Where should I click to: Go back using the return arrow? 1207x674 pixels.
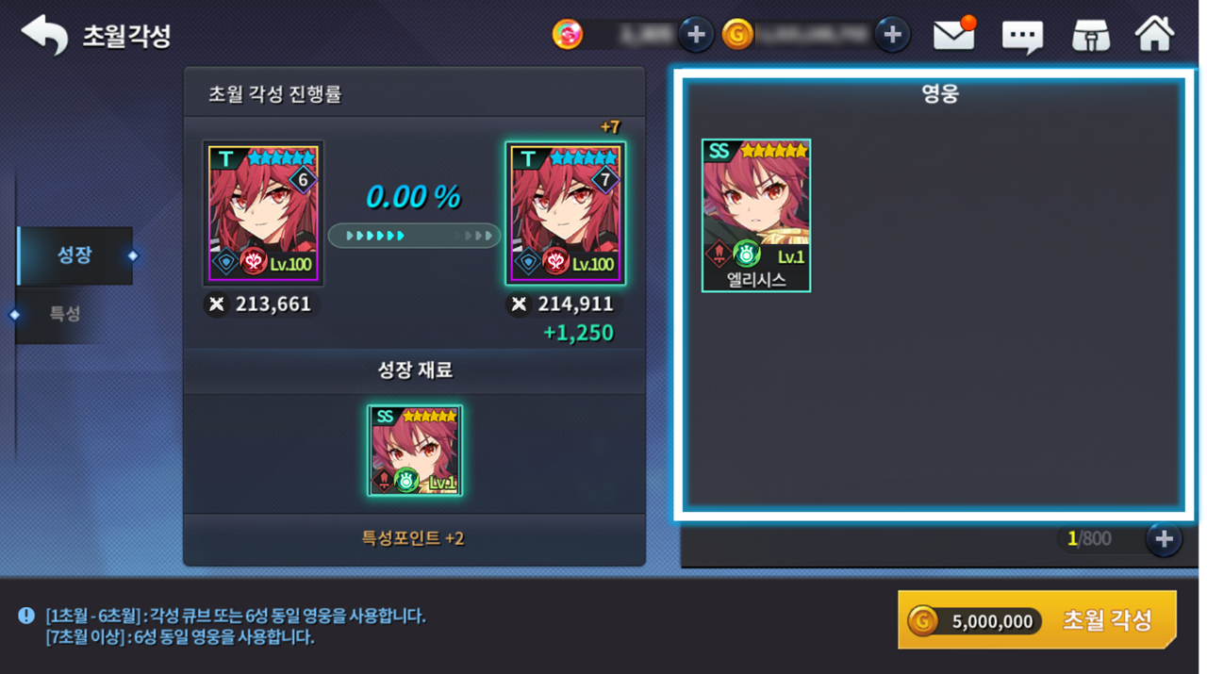click(44, 35)
